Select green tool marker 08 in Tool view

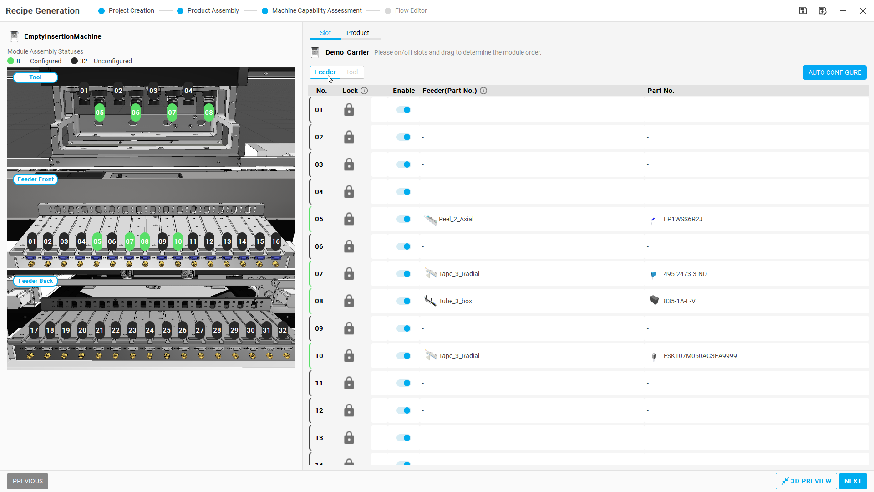point(208,113)
